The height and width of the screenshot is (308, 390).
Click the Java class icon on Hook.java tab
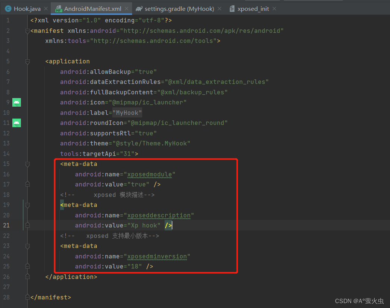tap(8, 9)
